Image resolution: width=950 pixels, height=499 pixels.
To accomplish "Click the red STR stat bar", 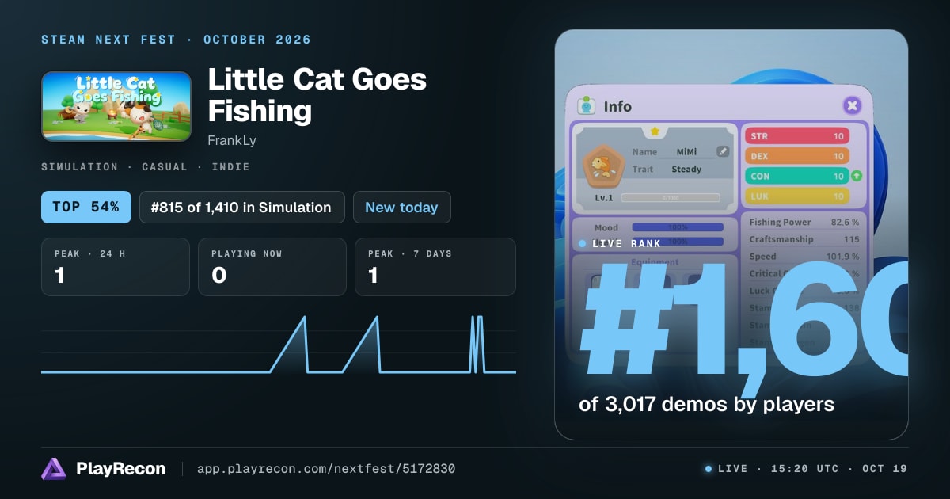I will coord(797,136).
